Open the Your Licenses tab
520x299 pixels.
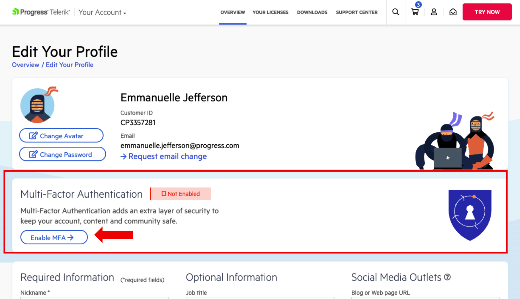[x=270, y=12]
